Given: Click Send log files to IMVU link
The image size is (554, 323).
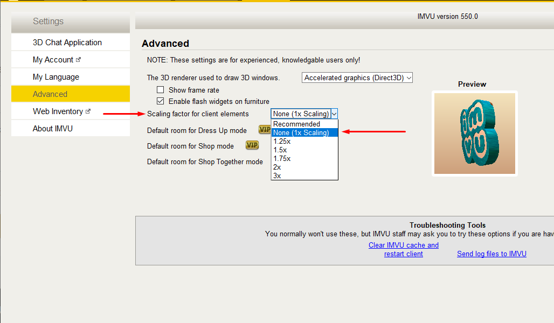Looking at the screenshot, I should coord(491,254).
